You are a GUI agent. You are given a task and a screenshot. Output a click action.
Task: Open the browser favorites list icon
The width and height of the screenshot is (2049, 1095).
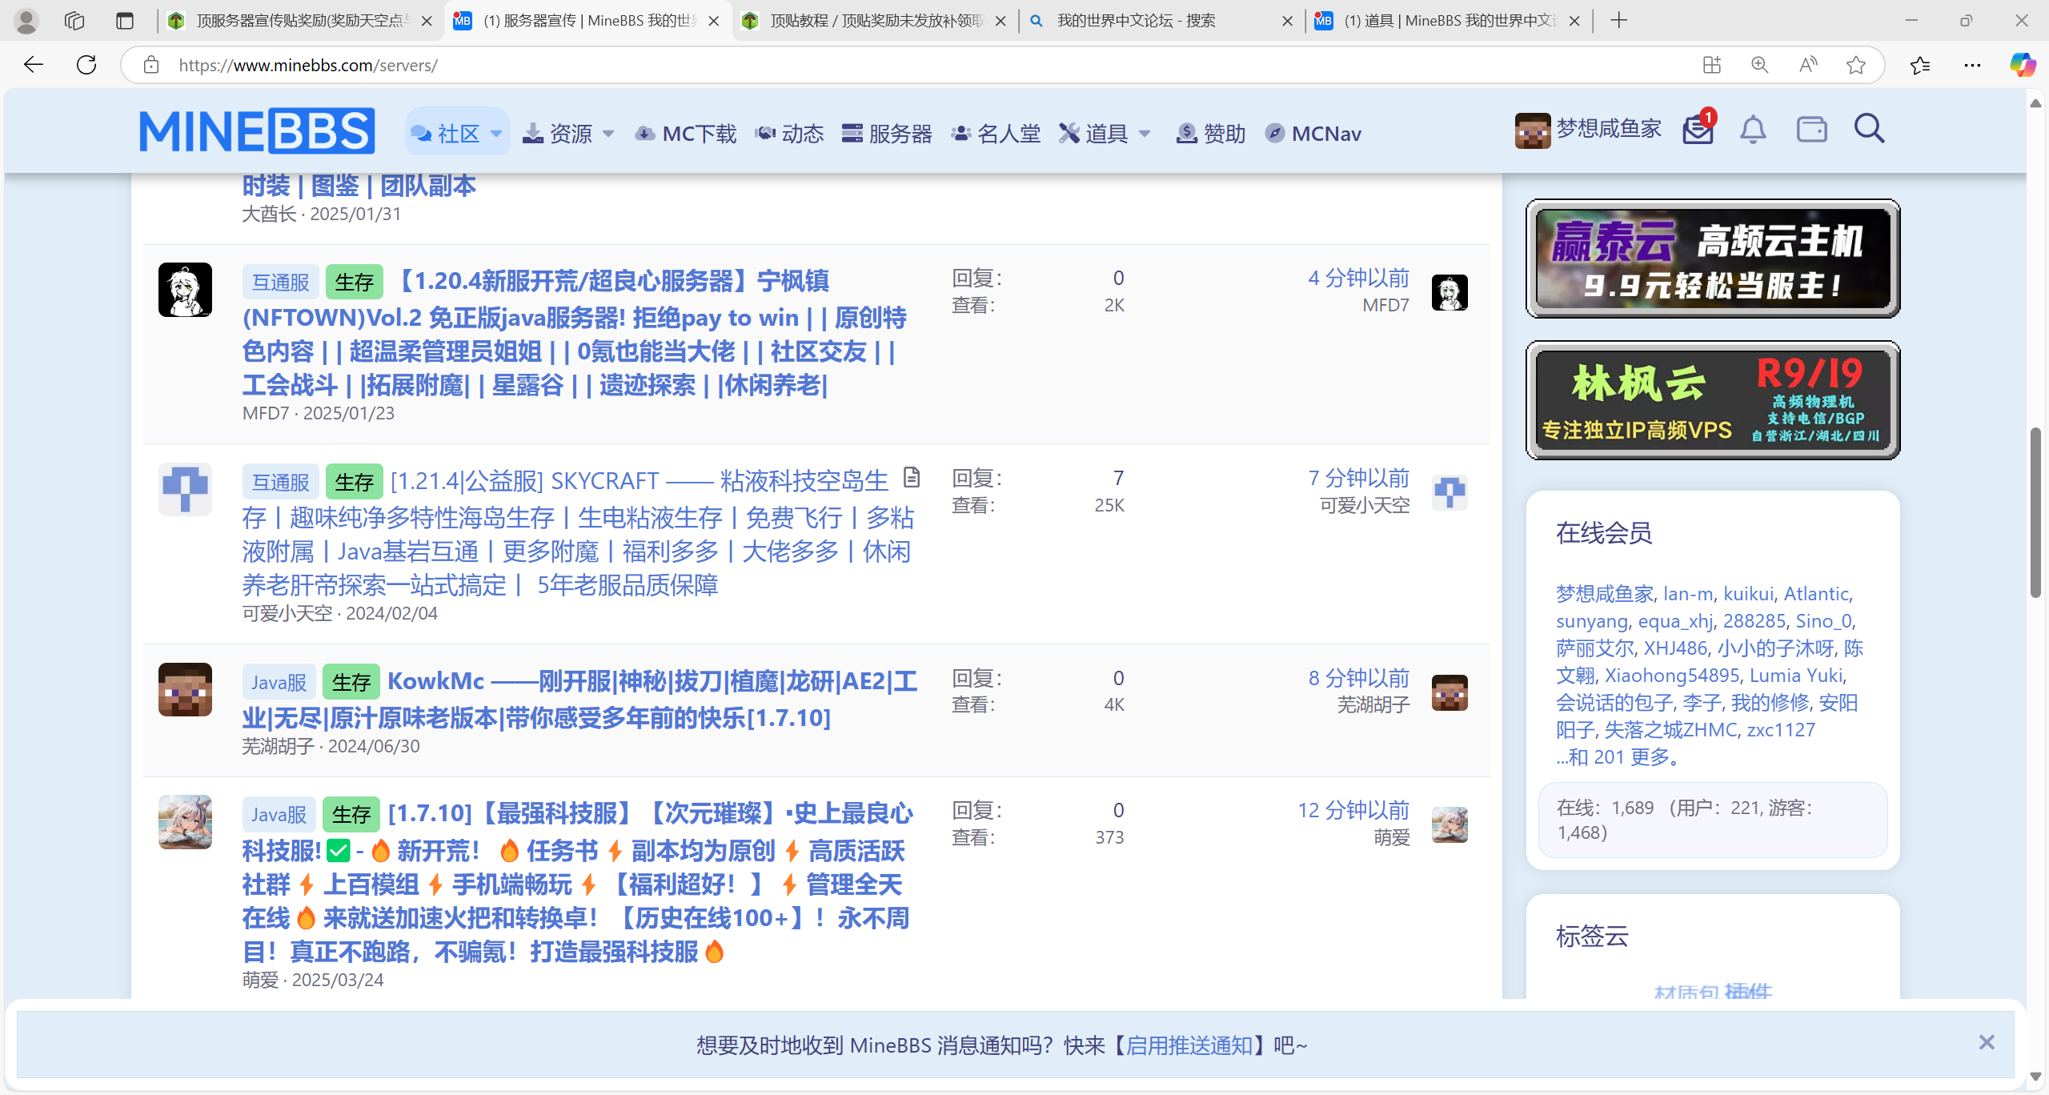point(1920,65)
